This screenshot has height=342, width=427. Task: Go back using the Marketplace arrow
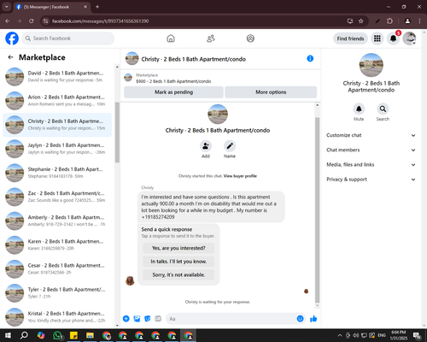11,57
